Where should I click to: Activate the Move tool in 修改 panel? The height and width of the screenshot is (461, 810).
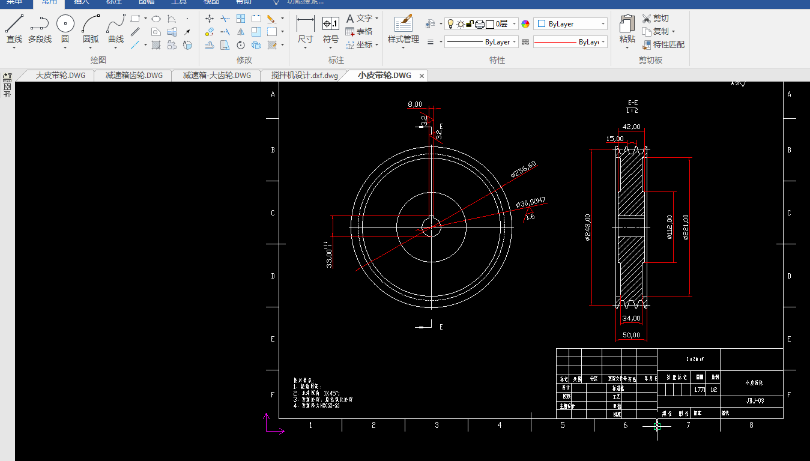[210, 19]
